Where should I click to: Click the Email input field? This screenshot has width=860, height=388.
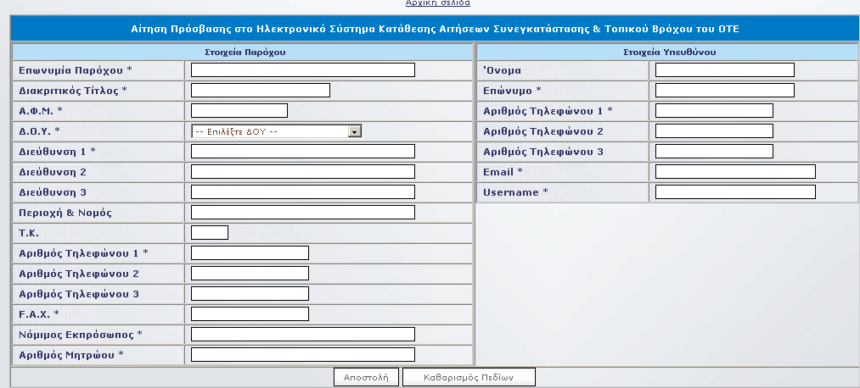[x=735, y=172]
